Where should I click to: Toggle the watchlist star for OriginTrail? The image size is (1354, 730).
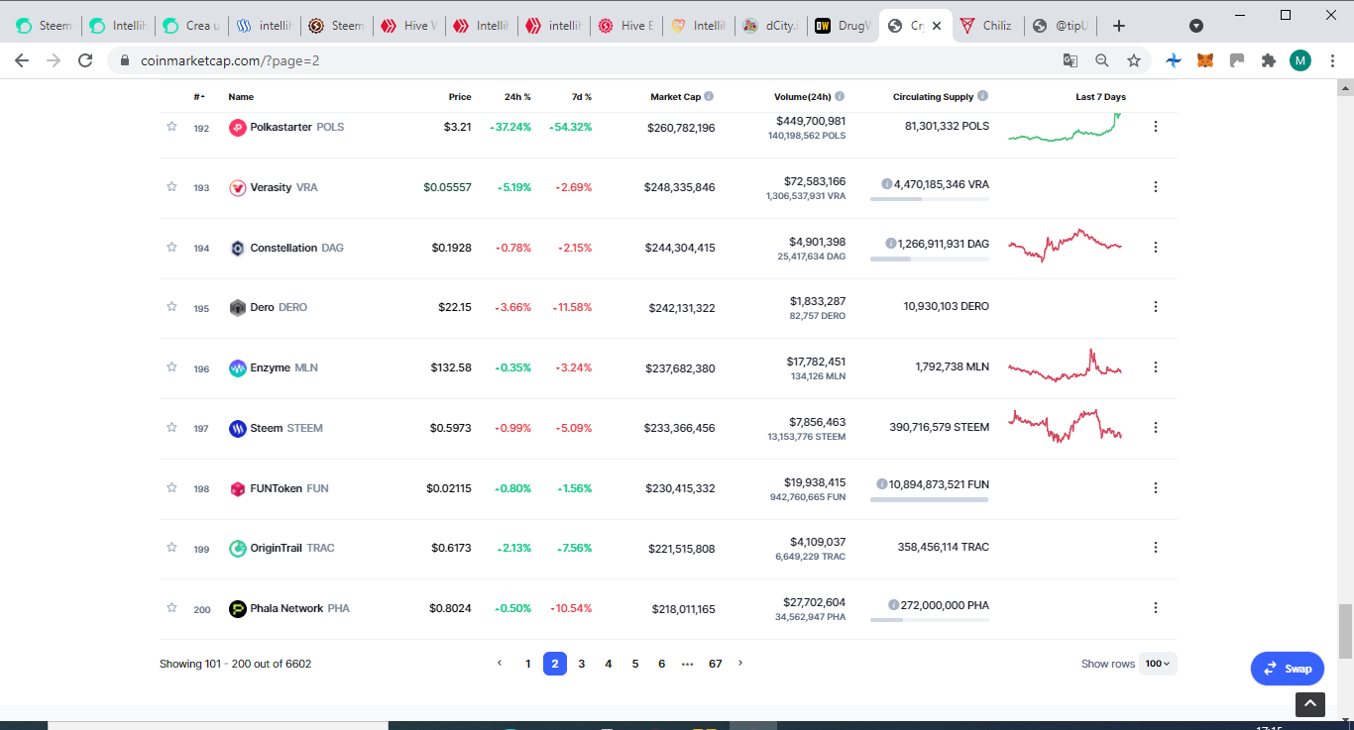[x=171, y=547]
